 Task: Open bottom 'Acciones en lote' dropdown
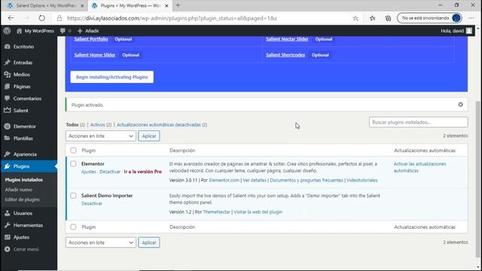100,242
